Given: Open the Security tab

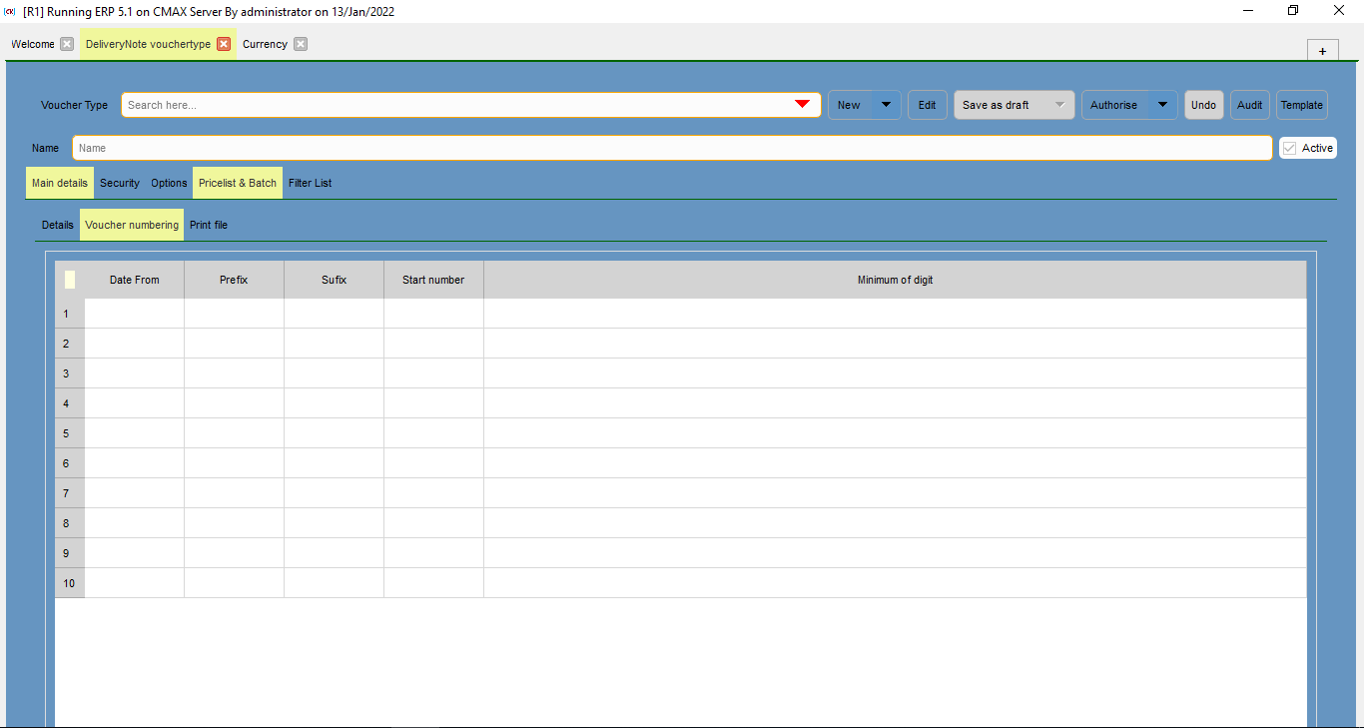Looking at the screenshot, I should (120, 183).
